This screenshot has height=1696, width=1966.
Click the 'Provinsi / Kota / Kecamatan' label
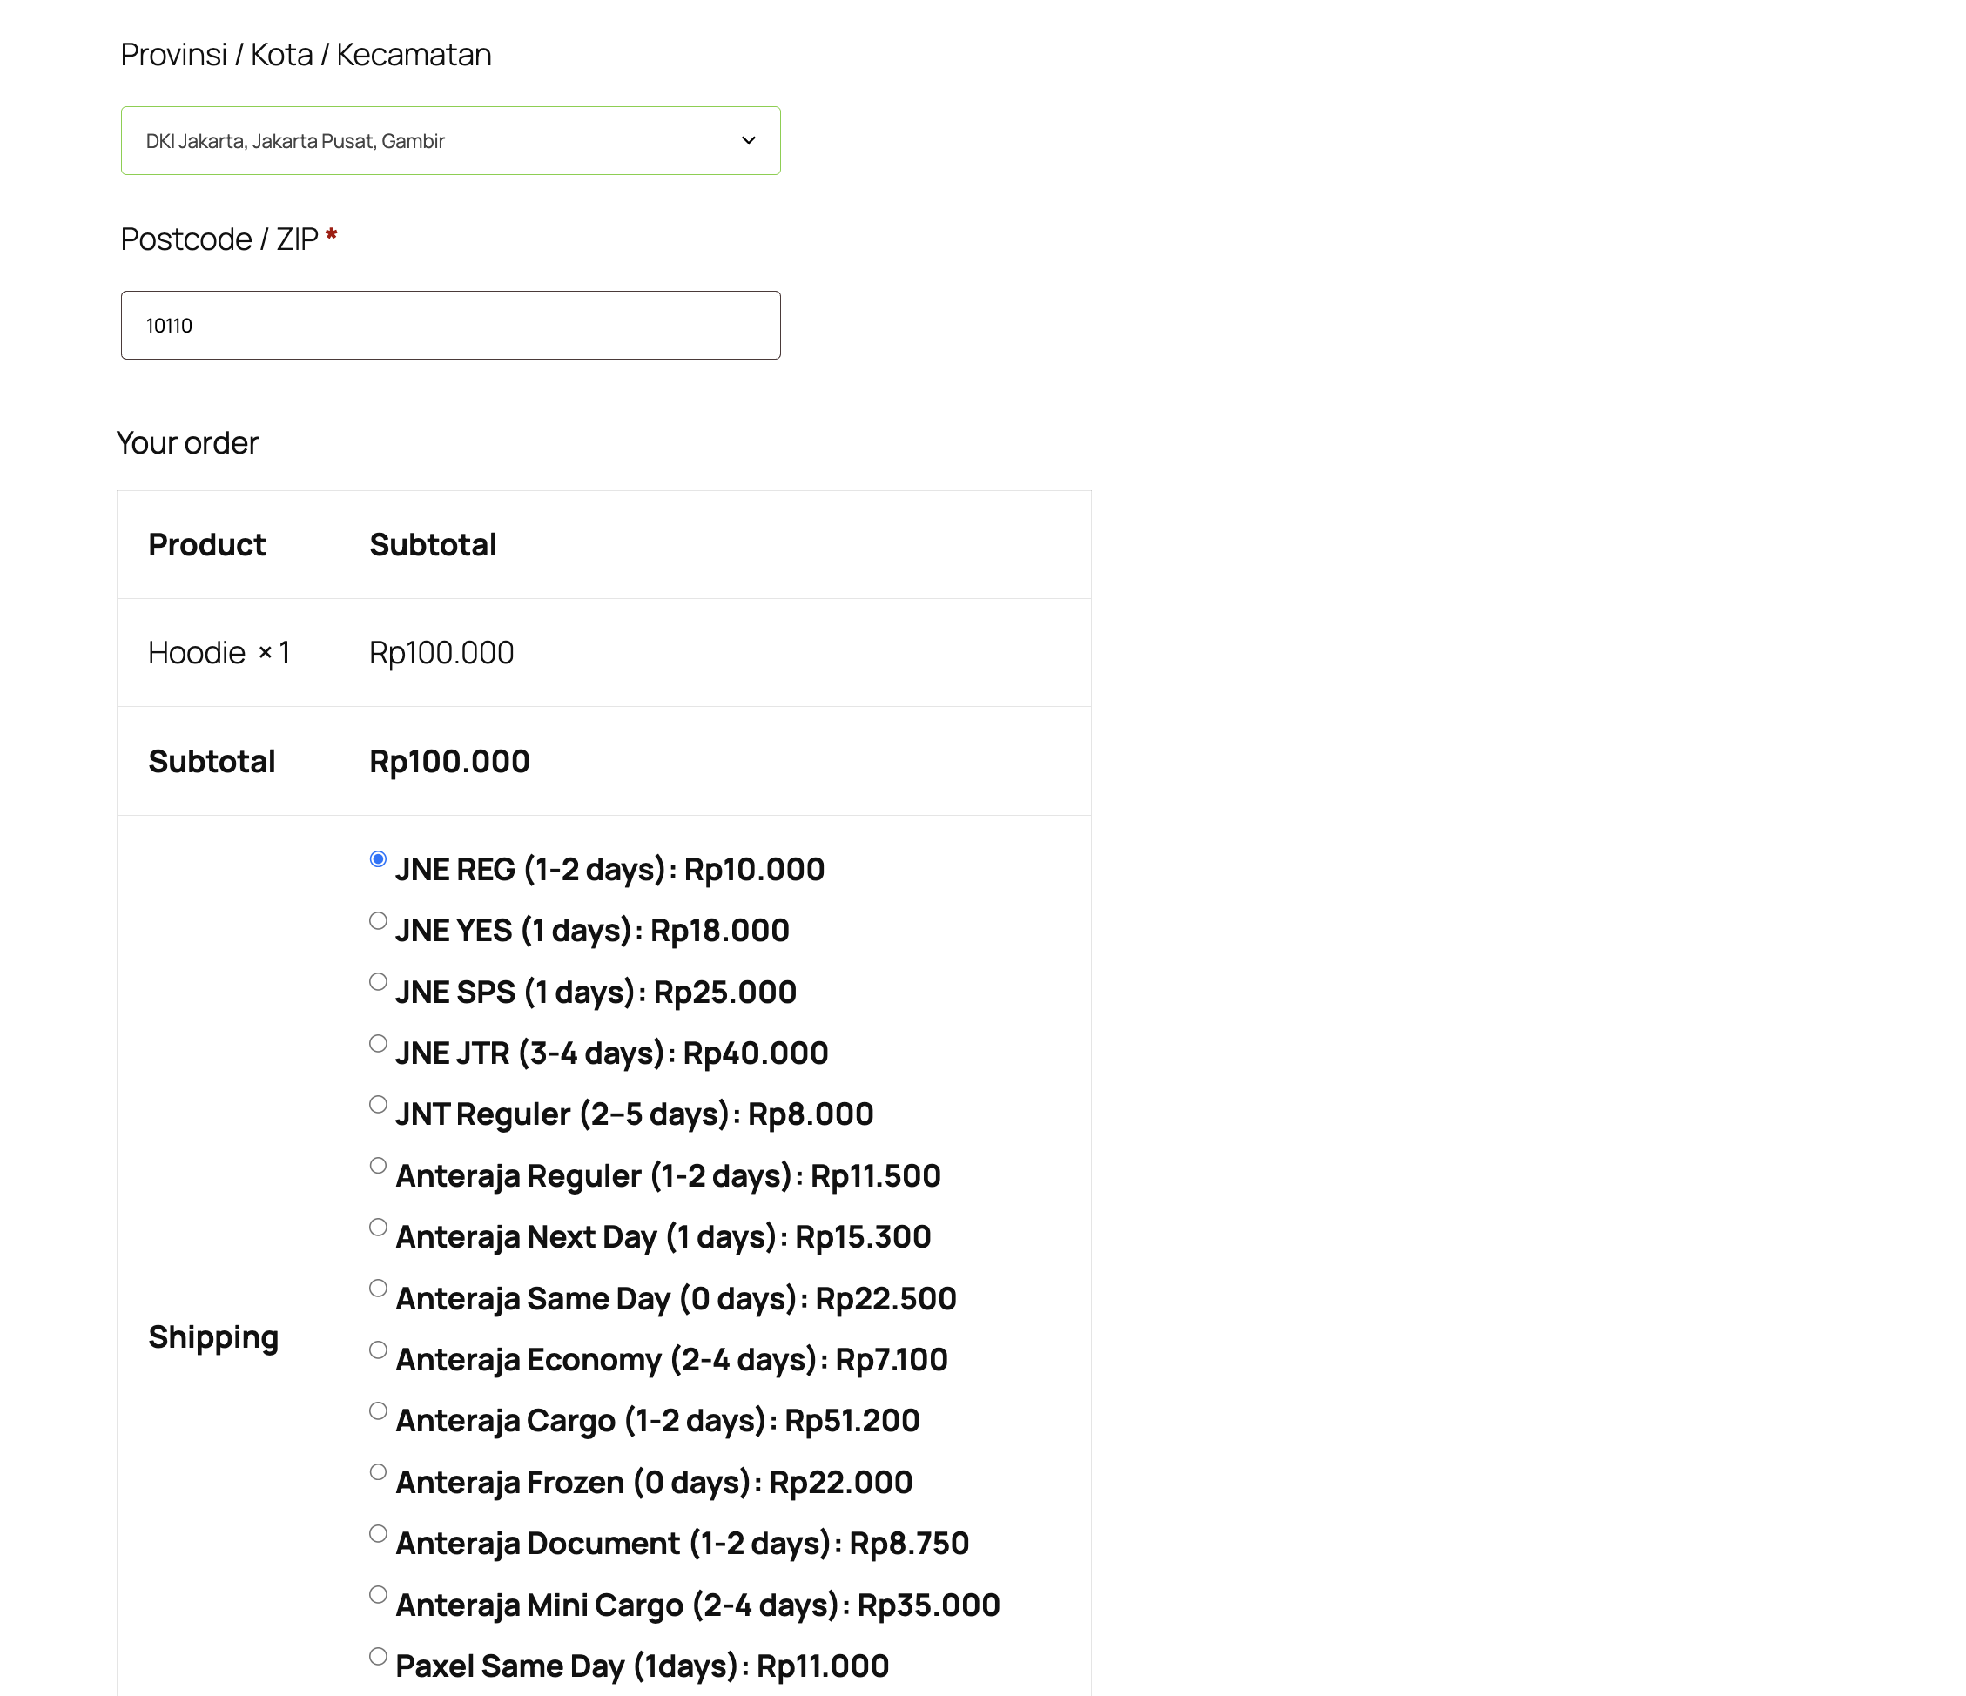306,55
